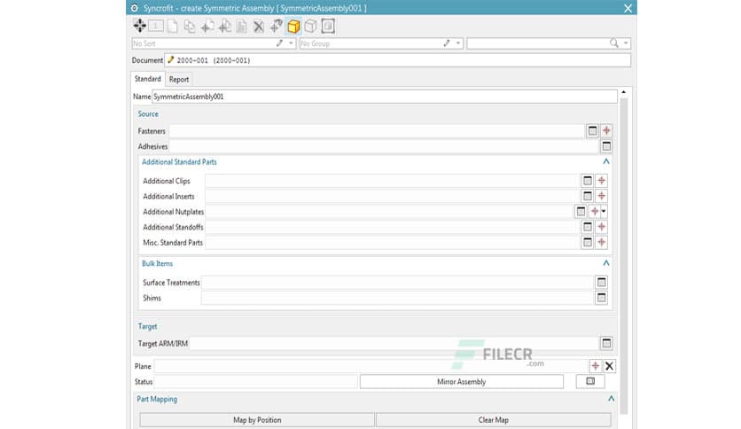Click the Mirror Assembly button

[x=461, y=382]
